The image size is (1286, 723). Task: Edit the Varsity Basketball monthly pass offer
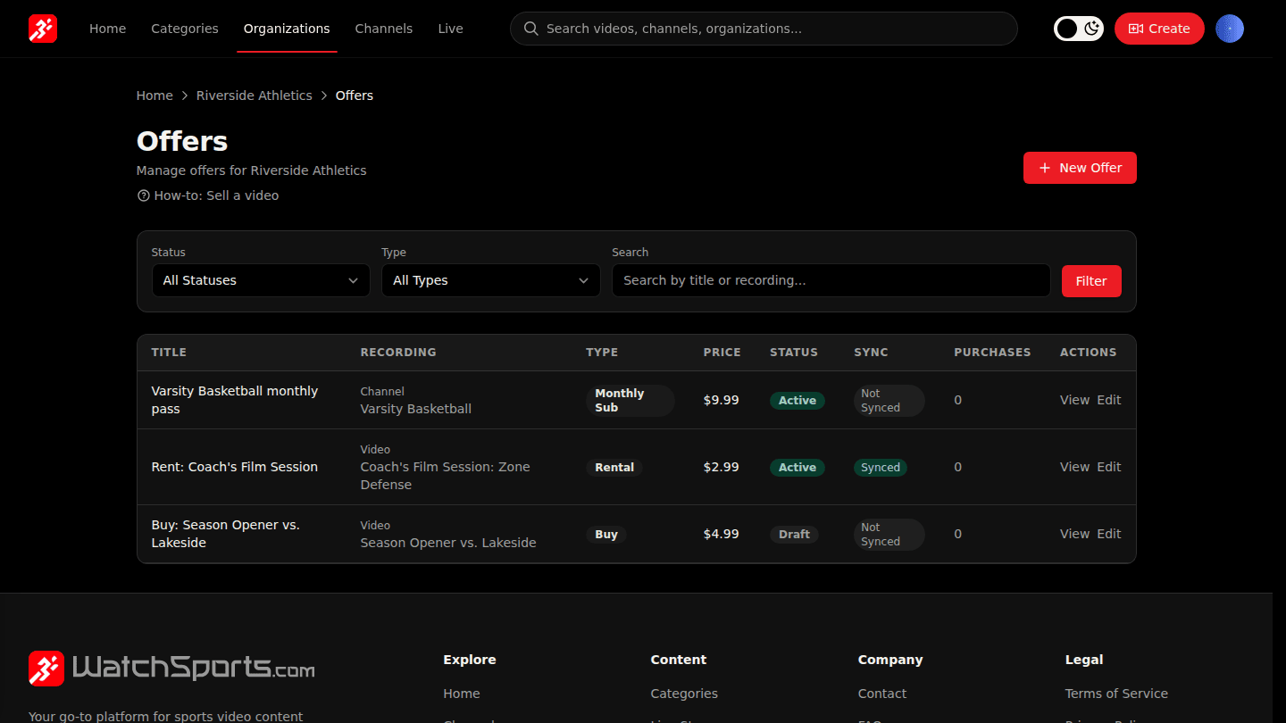tap(1109, 400)
